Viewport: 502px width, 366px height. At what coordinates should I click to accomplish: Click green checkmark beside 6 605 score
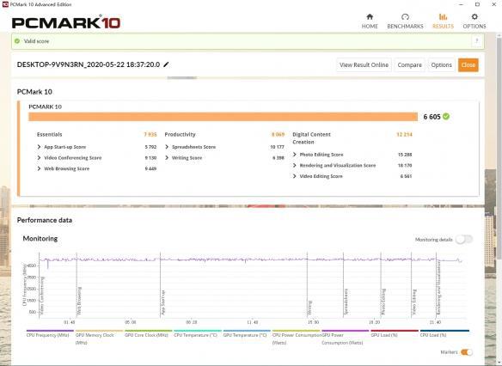tap(446, 117)
